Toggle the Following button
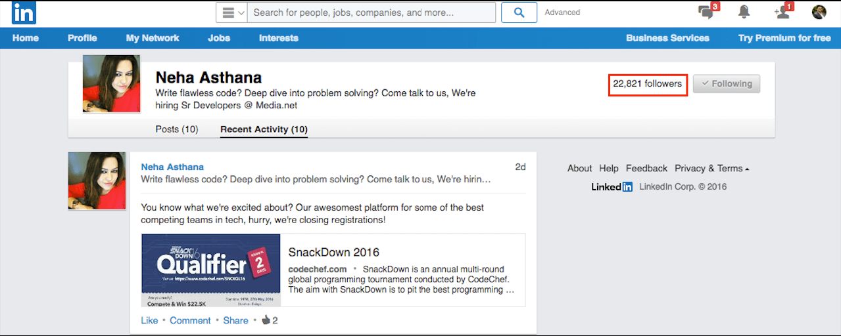 (727, 84)
